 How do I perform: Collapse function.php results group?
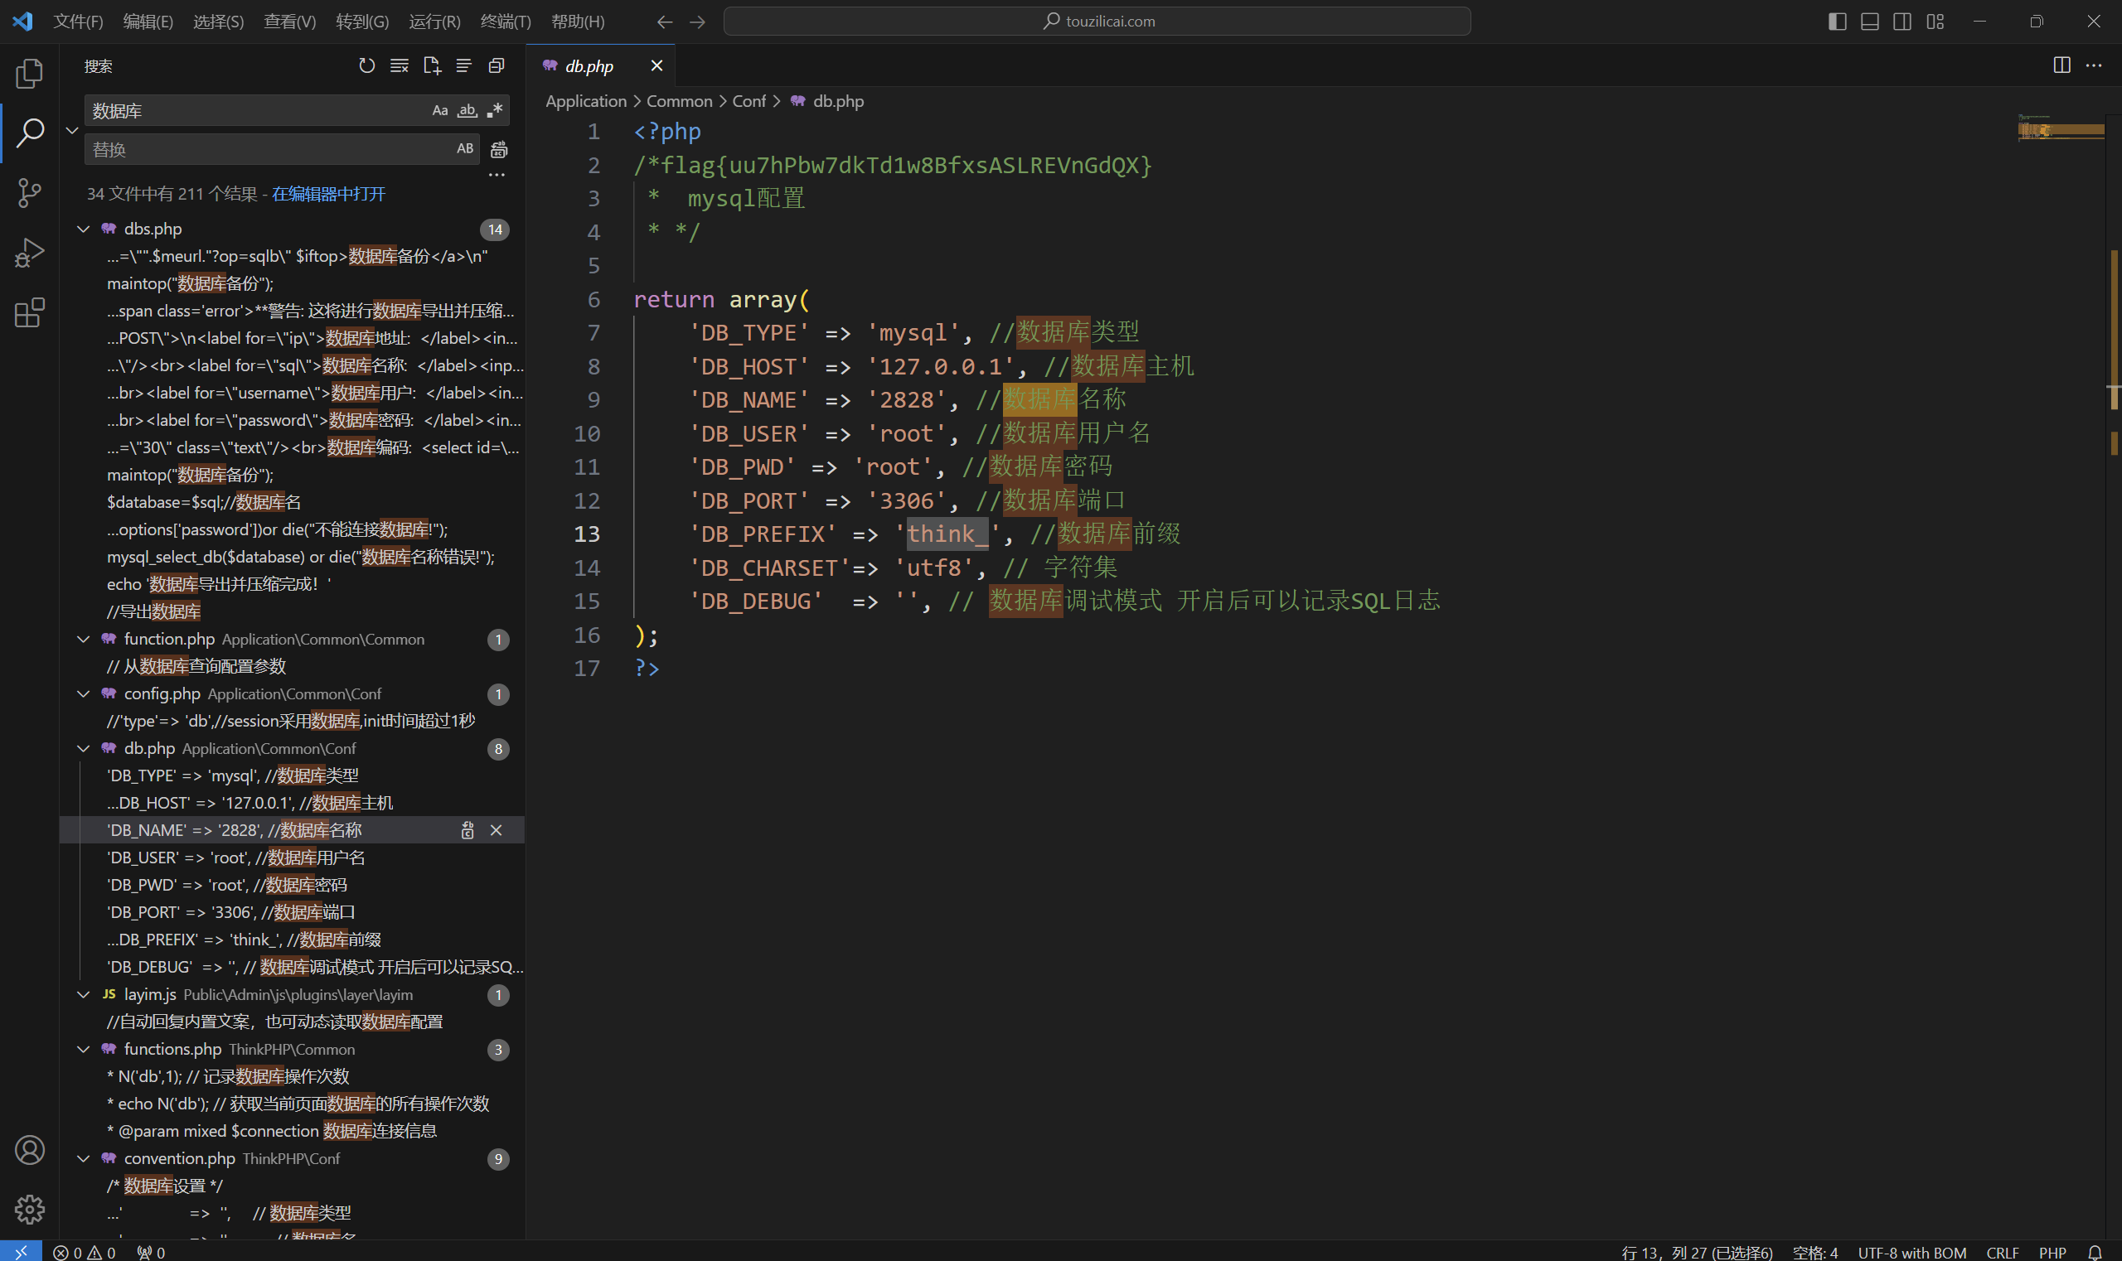click(x=84, y=639)
